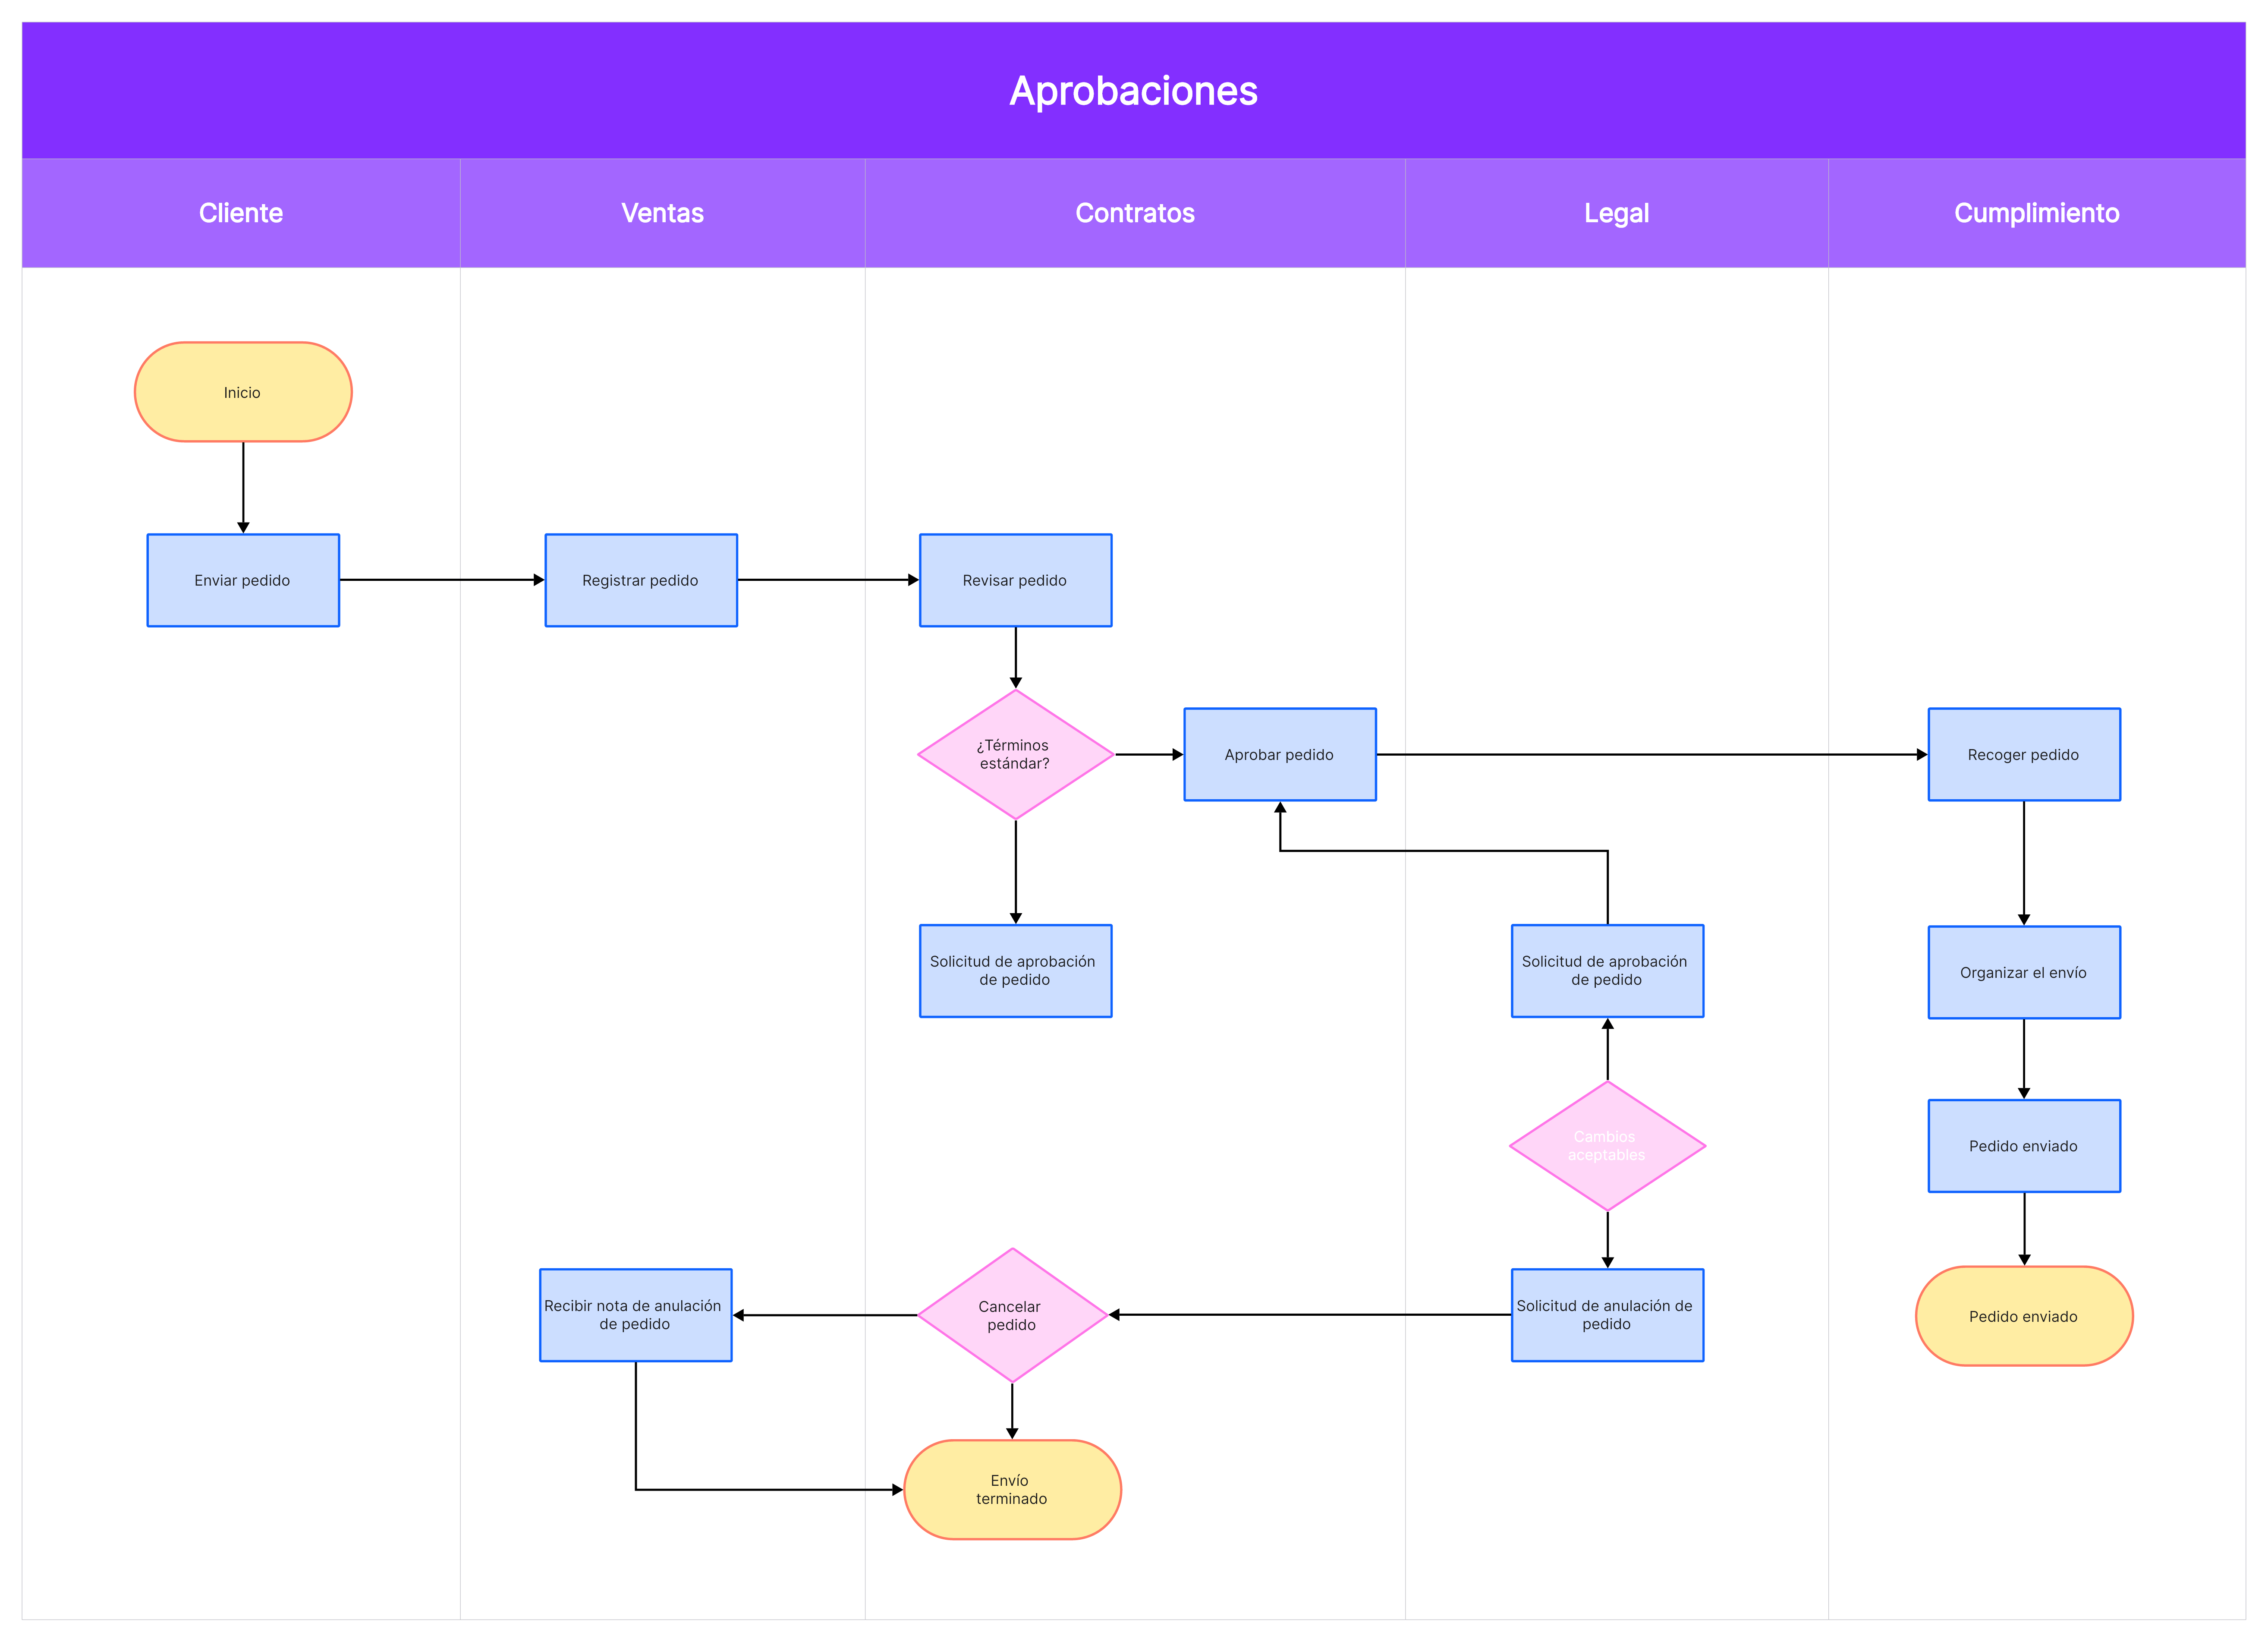Select the yellow 'Pedido enviado' end terminator

pyautogui.click(x=2024, y=1316)
